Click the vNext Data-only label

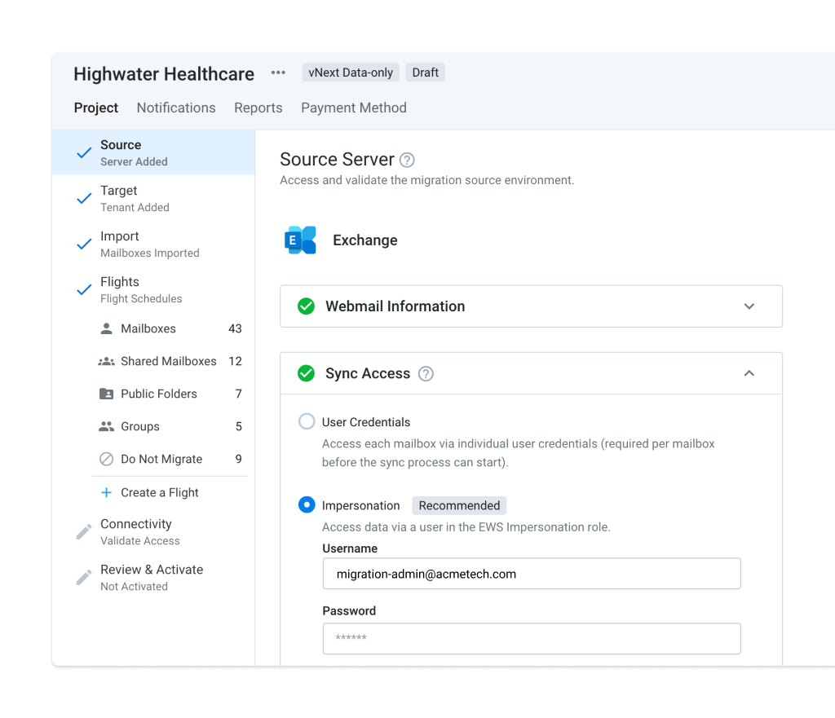[x=350, y=73]
